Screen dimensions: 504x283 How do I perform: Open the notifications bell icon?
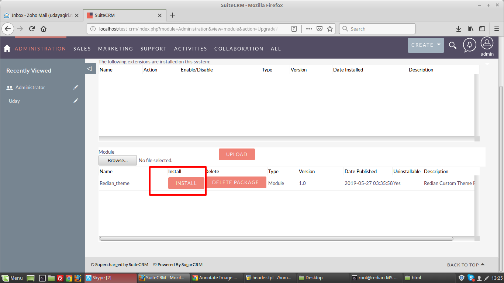click(469, 45)
